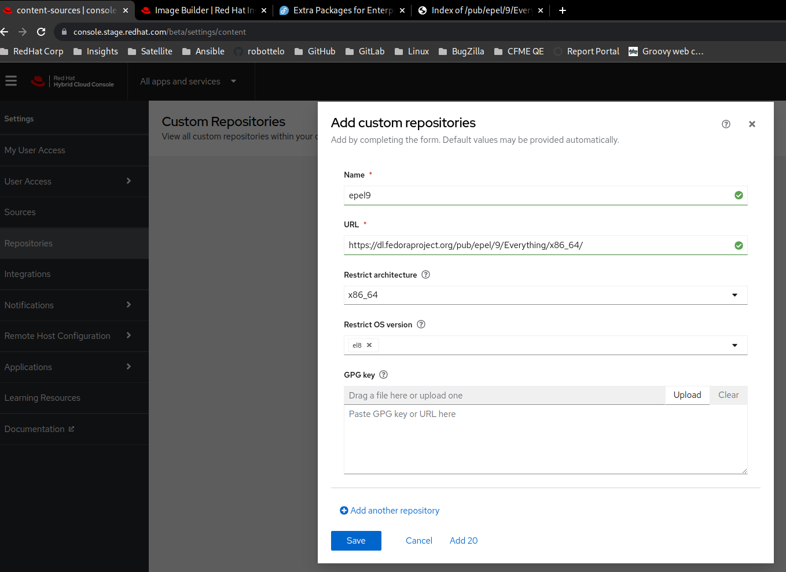The height and width of the screenshot is (572, 786).
Task: Remove the el8 chip with its x
Action: click(369, 345)
